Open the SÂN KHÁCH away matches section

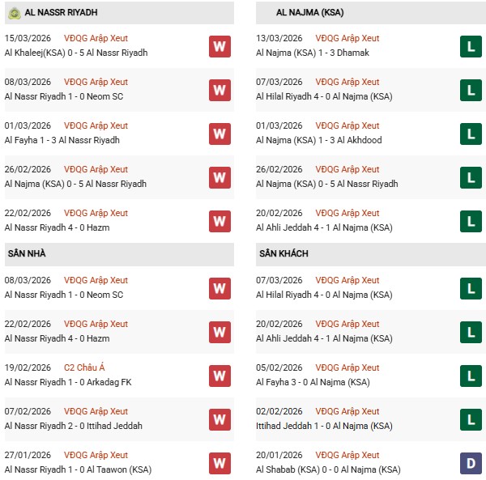click(x=286, y=253)
